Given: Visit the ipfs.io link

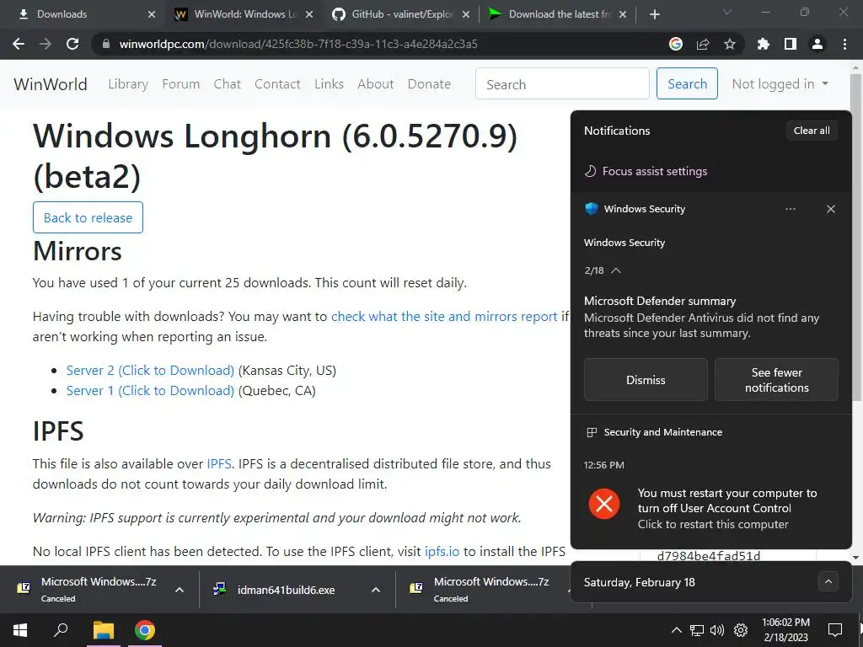Looking at the screenshot, I should tap(442, 551).
